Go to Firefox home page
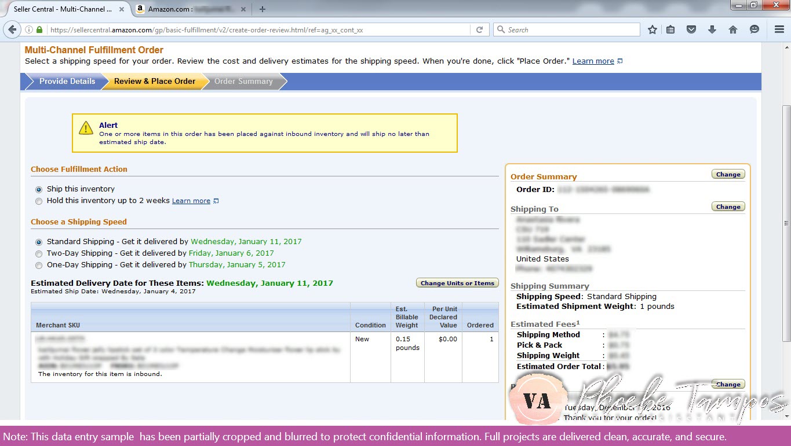This screenshot has width=791, height=446. click(x=732, y=29)
